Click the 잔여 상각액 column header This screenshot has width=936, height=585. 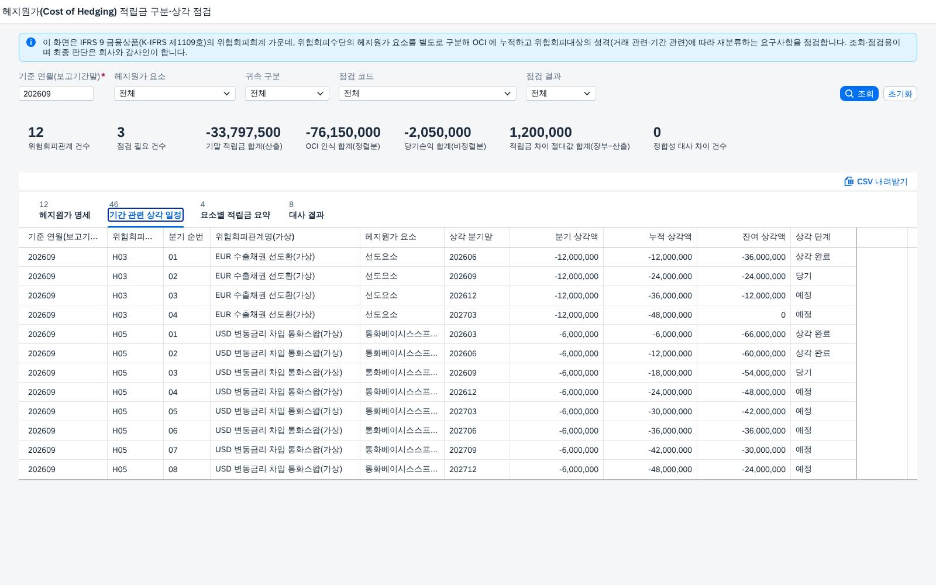coord(744,237)
